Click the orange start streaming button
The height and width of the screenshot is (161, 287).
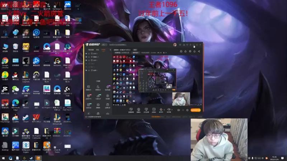(196, 110)
